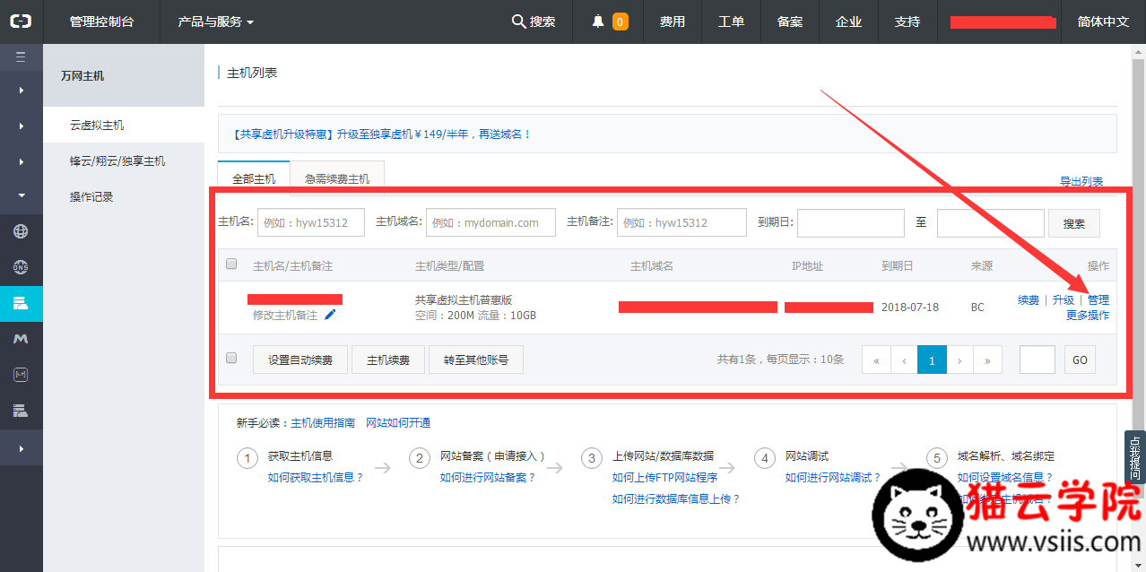Viewport: 1146px width, 572px height.
Task: Toggle the hamburger sidebar menu icon
Action: point(21,56)
